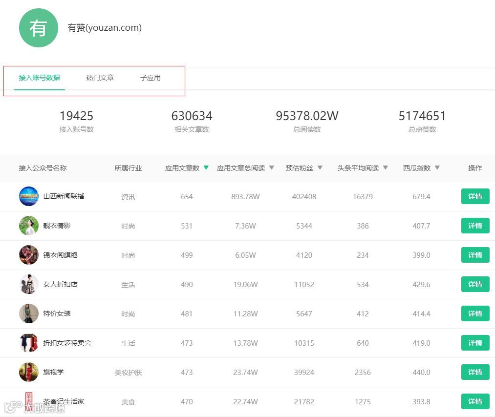This screenshot has width=495, height=417.
Task: Open 详情 for 山西新闻联播
Action: 475,196
